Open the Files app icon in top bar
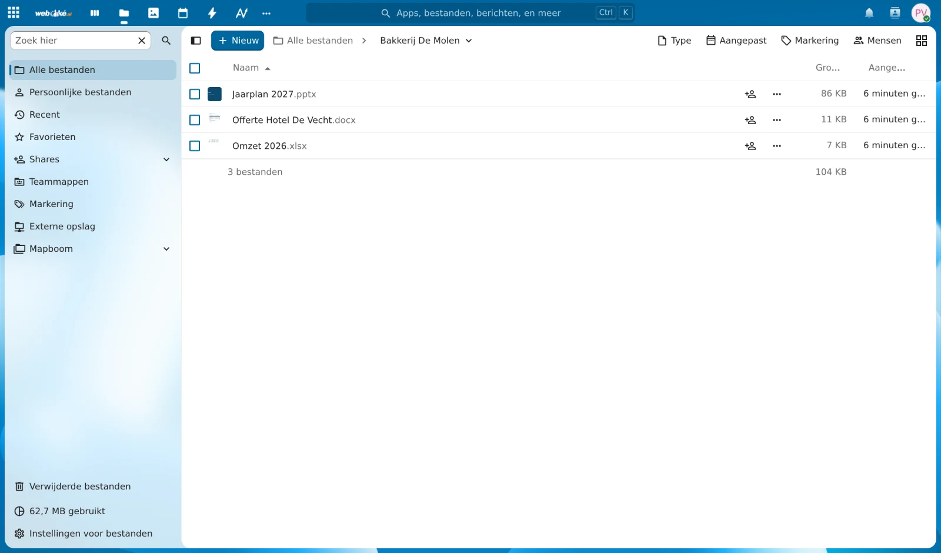This screenshot has height=553, width=941. [124, 13]
